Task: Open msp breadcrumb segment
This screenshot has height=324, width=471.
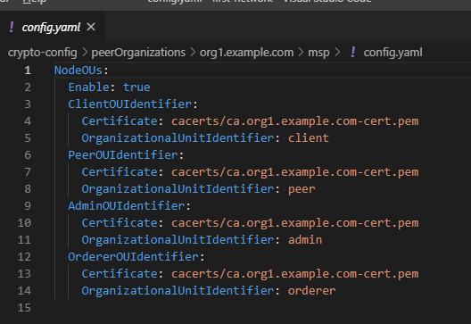Action: [318, 53]
